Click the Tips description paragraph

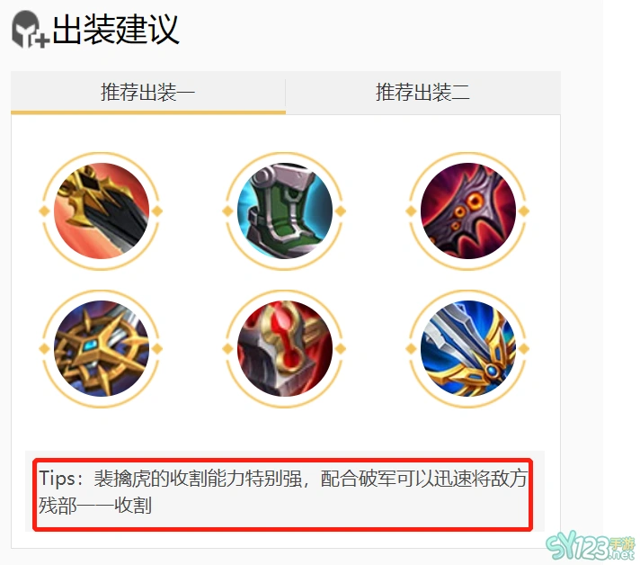[x=283, y=492]
